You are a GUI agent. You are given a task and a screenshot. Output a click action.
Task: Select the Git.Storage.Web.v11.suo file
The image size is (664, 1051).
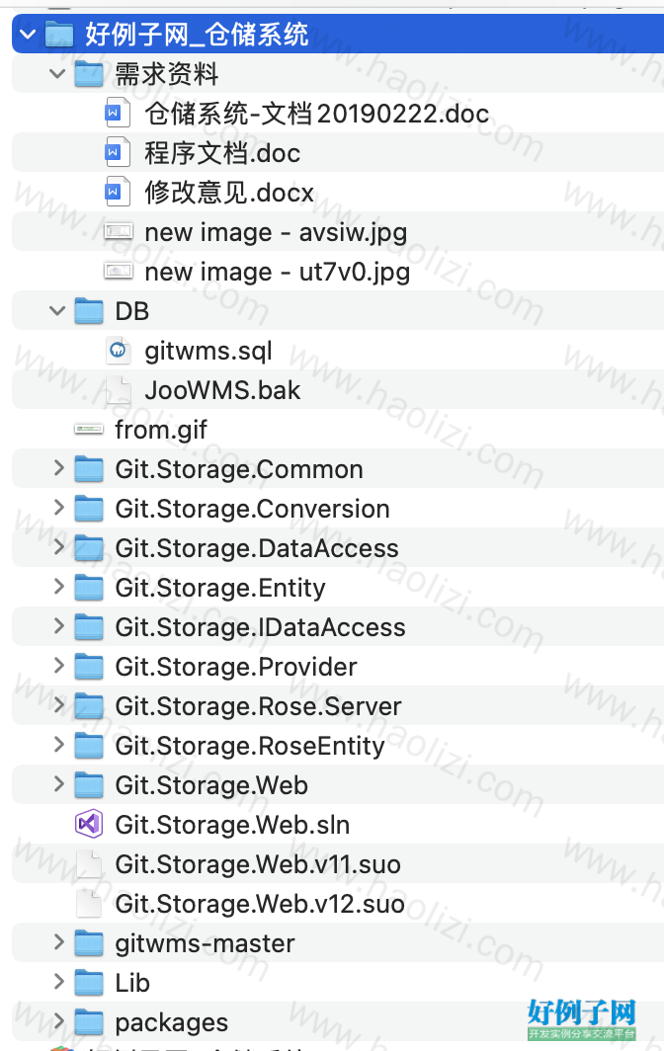(338, 864)
